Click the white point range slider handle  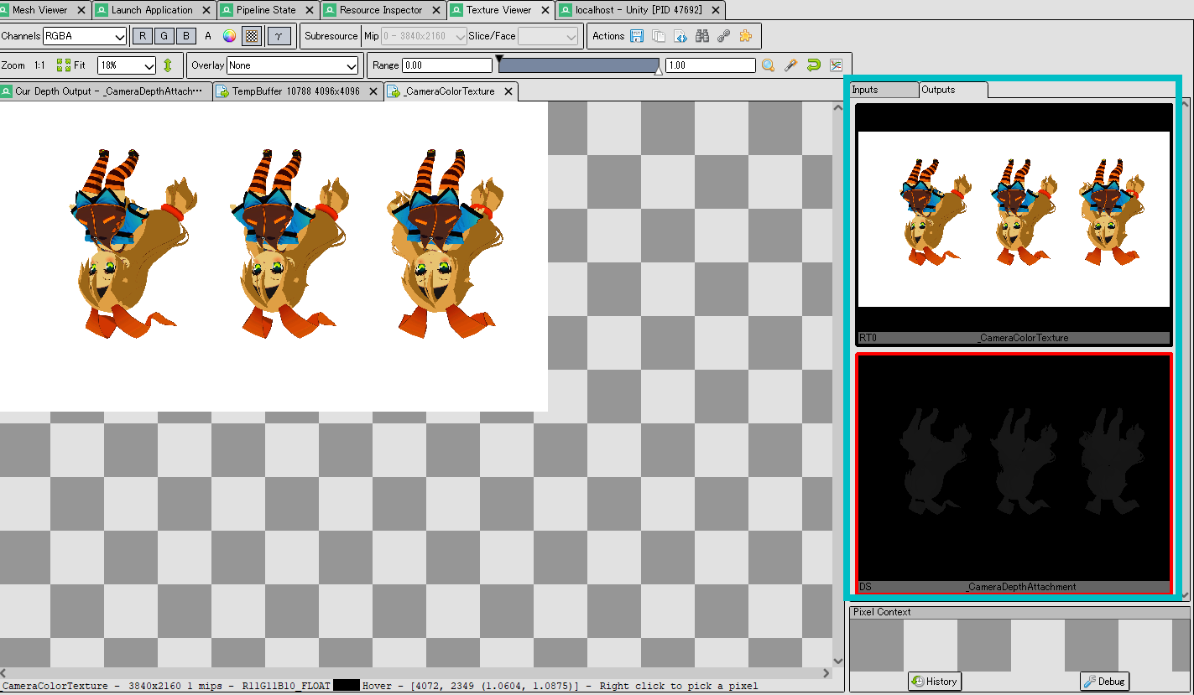658,72
